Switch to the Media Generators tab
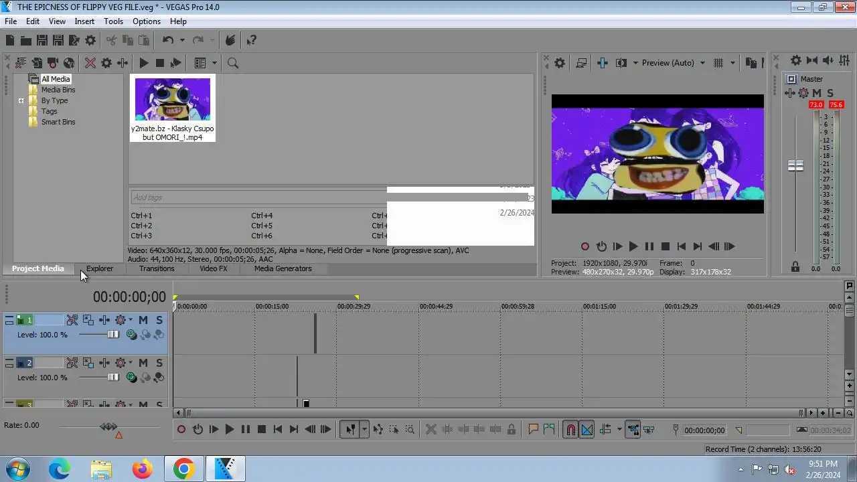This screenshot has height=482, width=857. pos(283,268)
